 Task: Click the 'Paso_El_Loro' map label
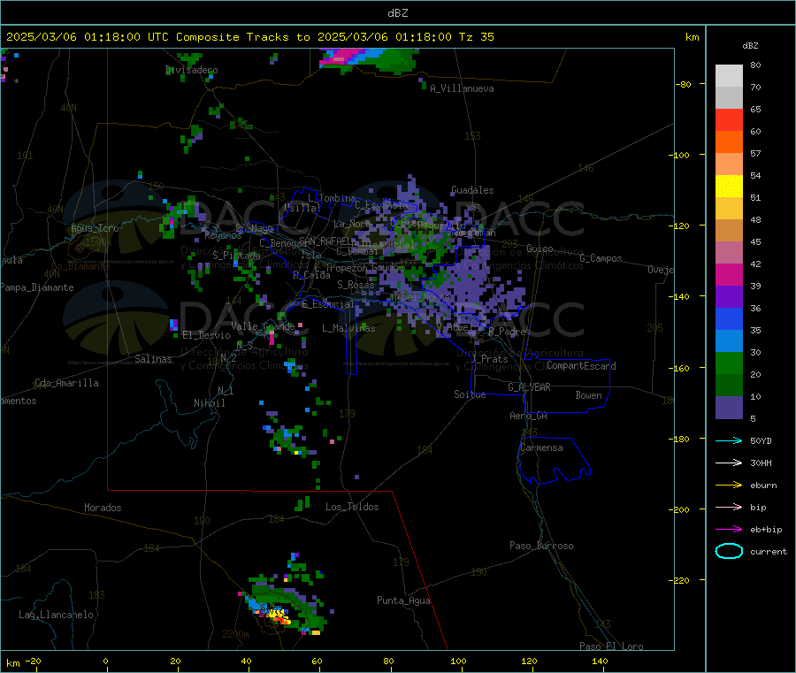coord(612,646)
